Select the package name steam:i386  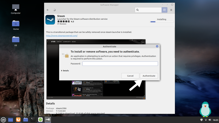[61, 108]
